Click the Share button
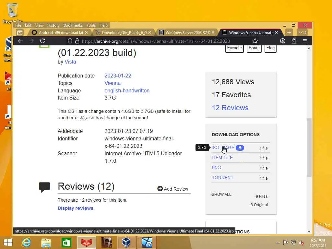 coord(254,49)
